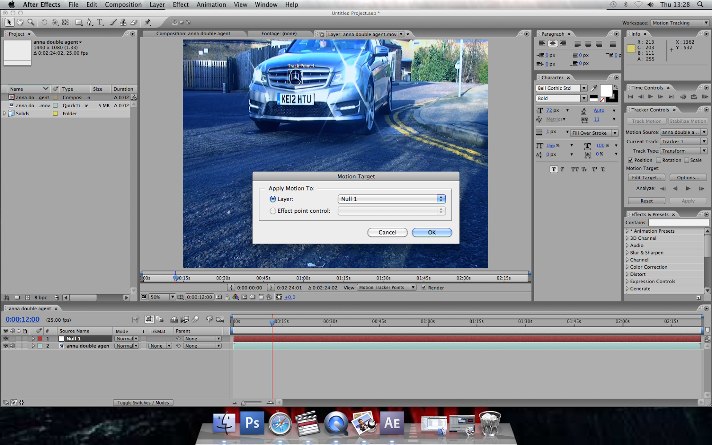The image size is (712, 445).
Task: Click the Contains search field in Effects & Presets
Action: pos(678,222)
